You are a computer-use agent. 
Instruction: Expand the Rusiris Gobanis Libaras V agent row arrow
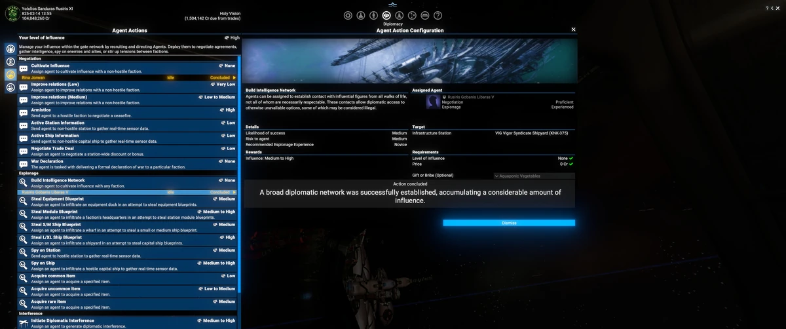coord(234,193)
